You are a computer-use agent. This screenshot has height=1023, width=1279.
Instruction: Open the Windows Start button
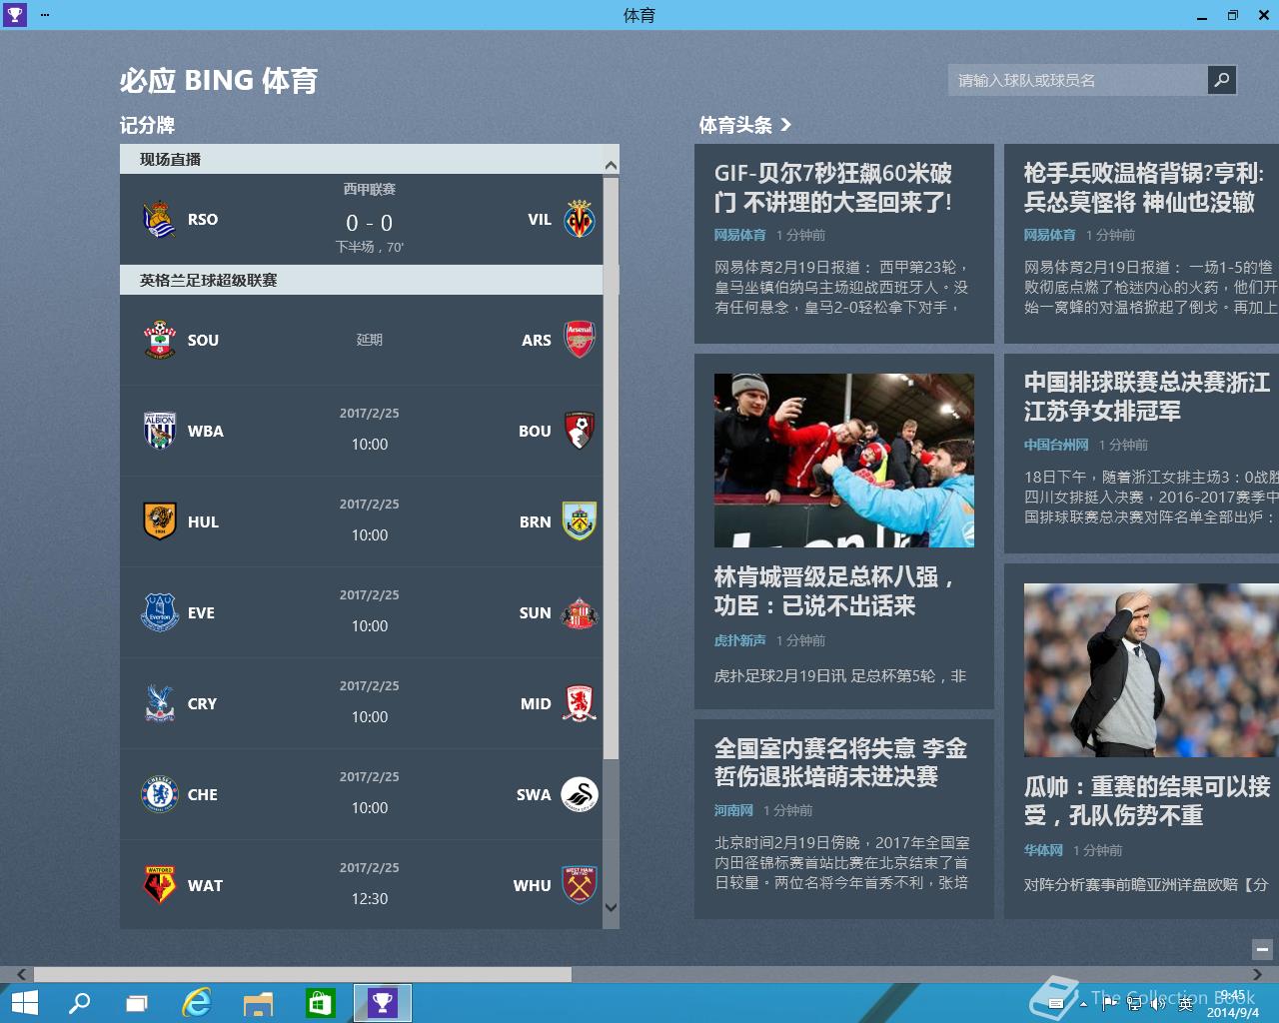tap(24, 1003)
